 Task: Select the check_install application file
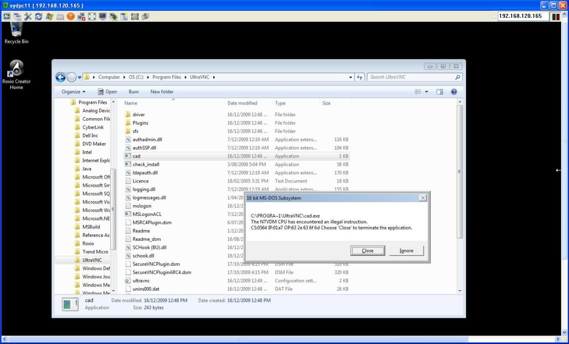point(236,165)
